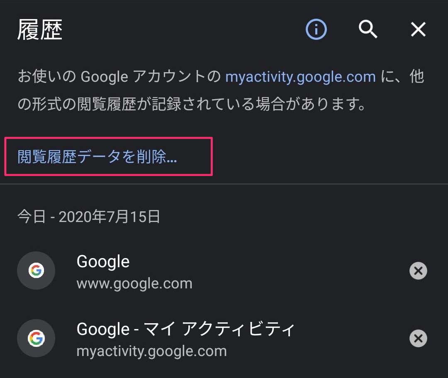Click the divider line above the date header
Viewport: 448px width, 378px height.
(x=224, y=184)
